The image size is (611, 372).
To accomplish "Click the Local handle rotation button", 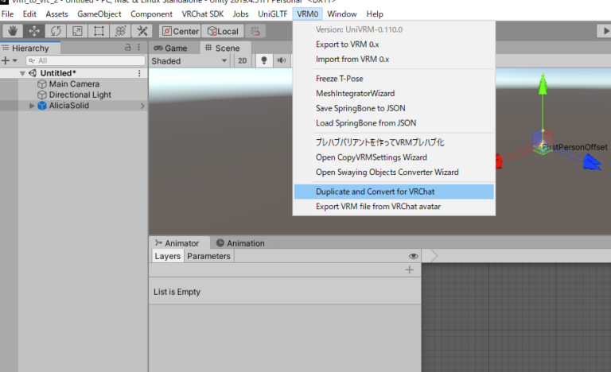I will point(222,31).
